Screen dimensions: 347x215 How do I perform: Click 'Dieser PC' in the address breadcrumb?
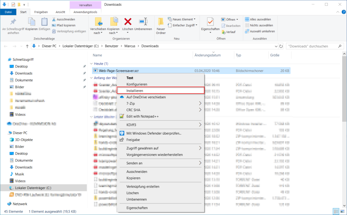point(49,46)
